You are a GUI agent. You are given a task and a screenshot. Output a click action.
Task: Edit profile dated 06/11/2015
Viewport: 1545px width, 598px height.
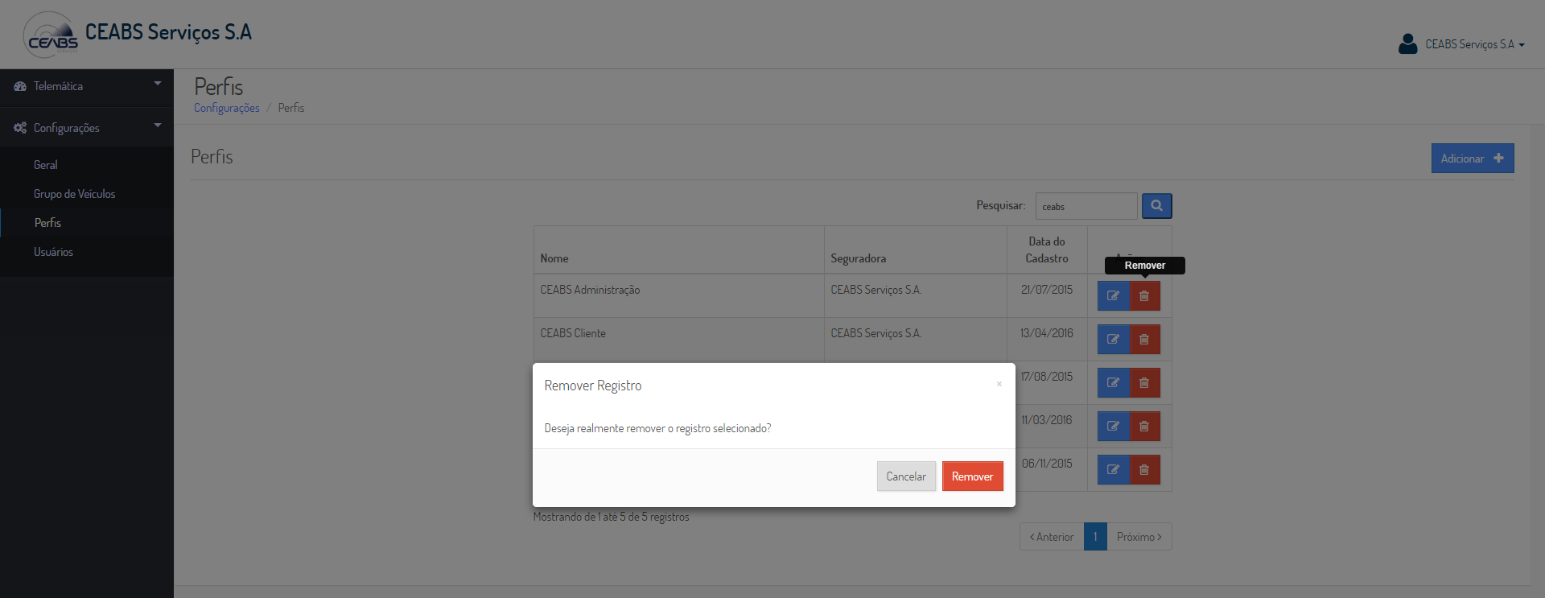pyautogui.click(x=1113, y=469)
